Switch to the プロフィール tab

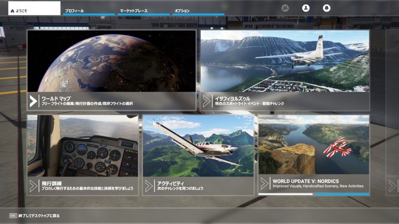pos(89,10)
